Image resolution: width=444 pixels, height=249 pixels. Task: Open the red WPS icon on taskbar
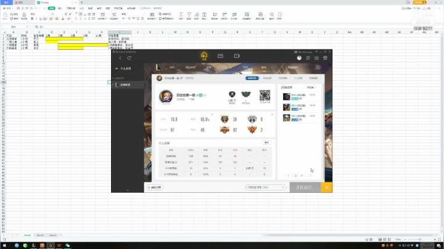tap(59, 245)
